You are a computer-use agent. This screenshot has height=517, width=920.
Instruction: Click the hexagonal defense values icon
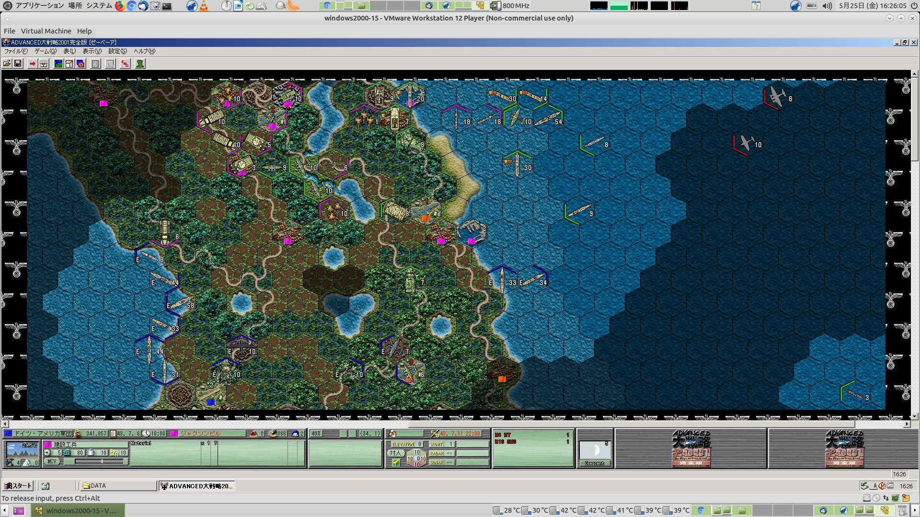[x=416, y=458]
